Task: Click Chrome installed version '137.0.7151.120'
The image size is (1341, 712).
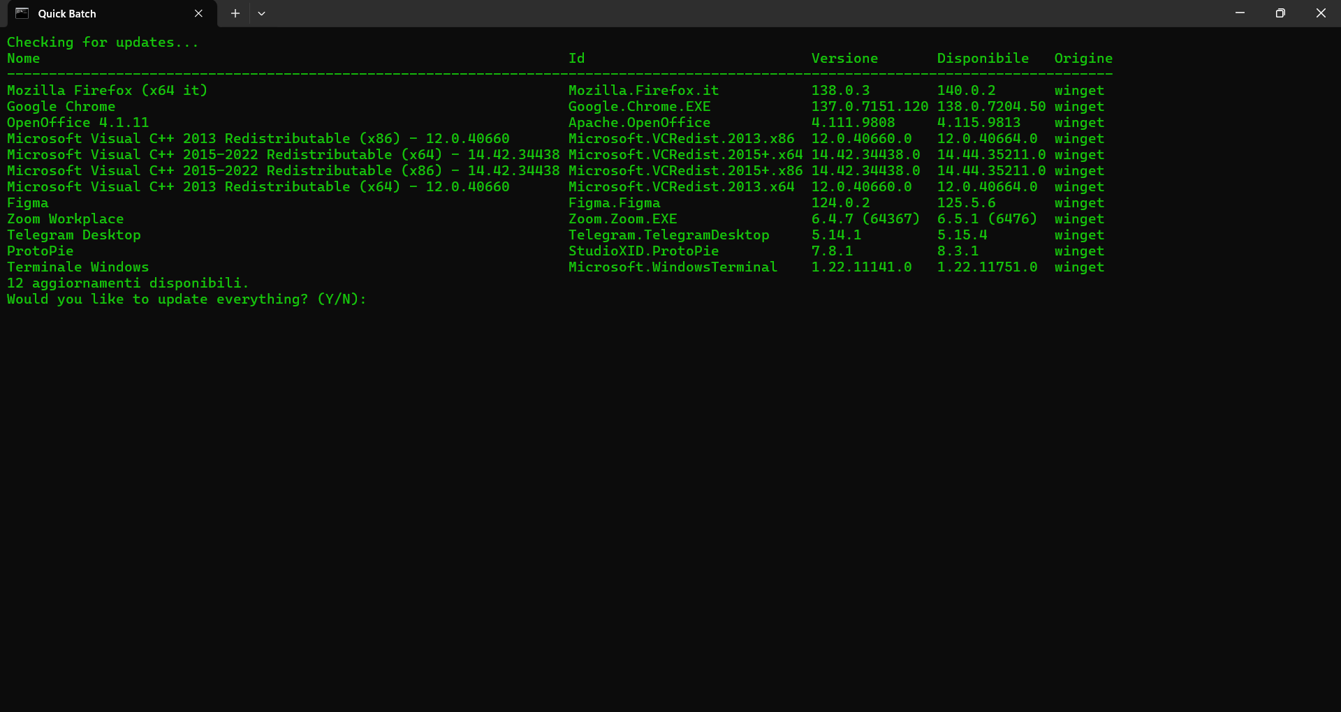Action: (870, 107)
